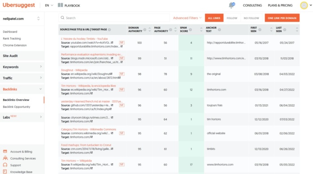Open the profile menu arrow
Image resolution: width=313 pixels, height=174 pixels.
click(x=311, y=5)
